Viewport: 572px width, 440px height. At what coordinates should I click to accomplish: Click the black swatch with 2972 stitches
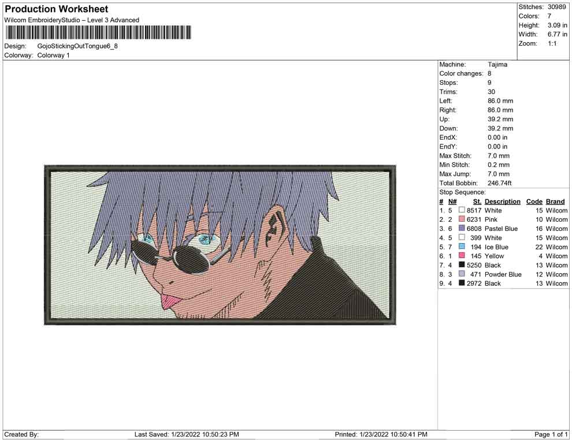[462, 283]
